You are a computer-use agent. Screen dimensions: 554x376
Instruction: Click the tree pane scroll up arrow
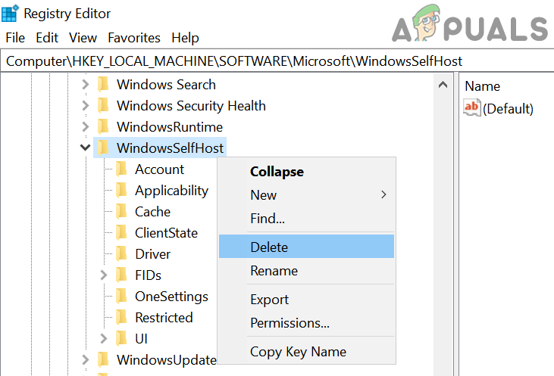tap(443, 85)
